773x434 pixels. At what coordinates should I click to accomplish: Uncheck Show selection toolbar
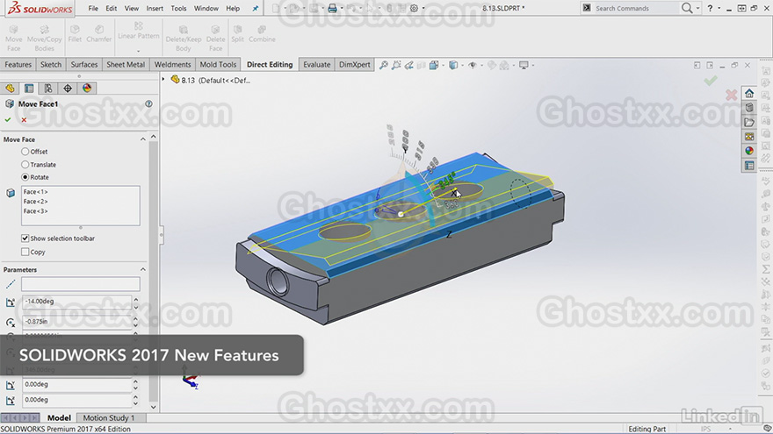tap(25, 238)
